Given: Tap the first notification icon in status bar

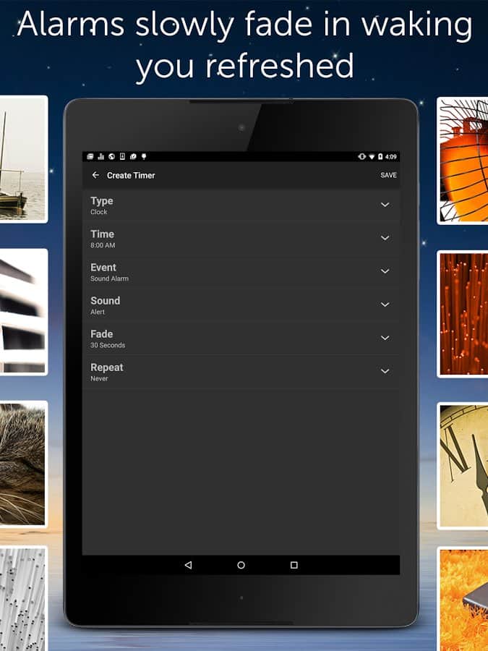Looking at the screenshot, I should pos(89,156).
